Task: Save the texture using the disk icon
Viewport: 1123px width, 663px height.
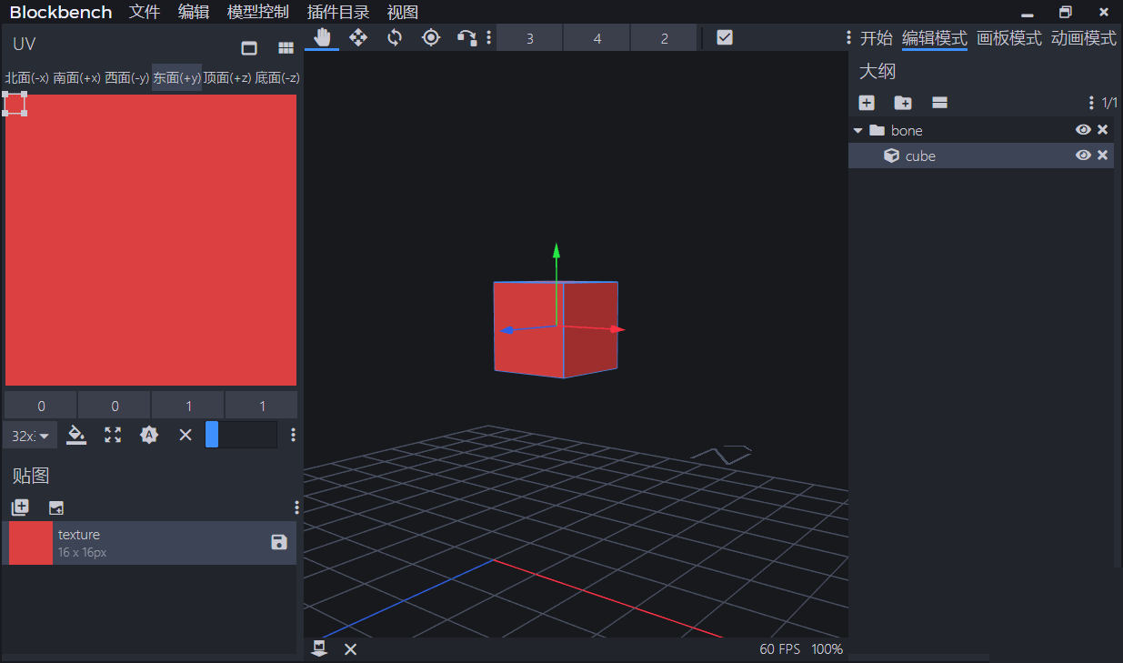Action: (279, 542)
